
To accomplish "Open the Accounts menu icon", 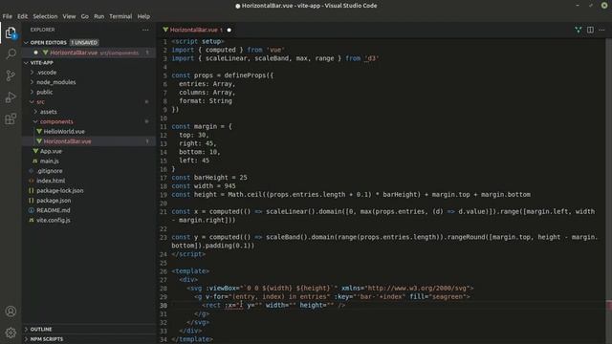I will tap(11, 311).
